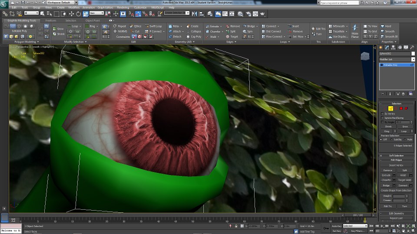
Task: Click the QSlice tool in the ribbon
Action: tap(135, 26)
